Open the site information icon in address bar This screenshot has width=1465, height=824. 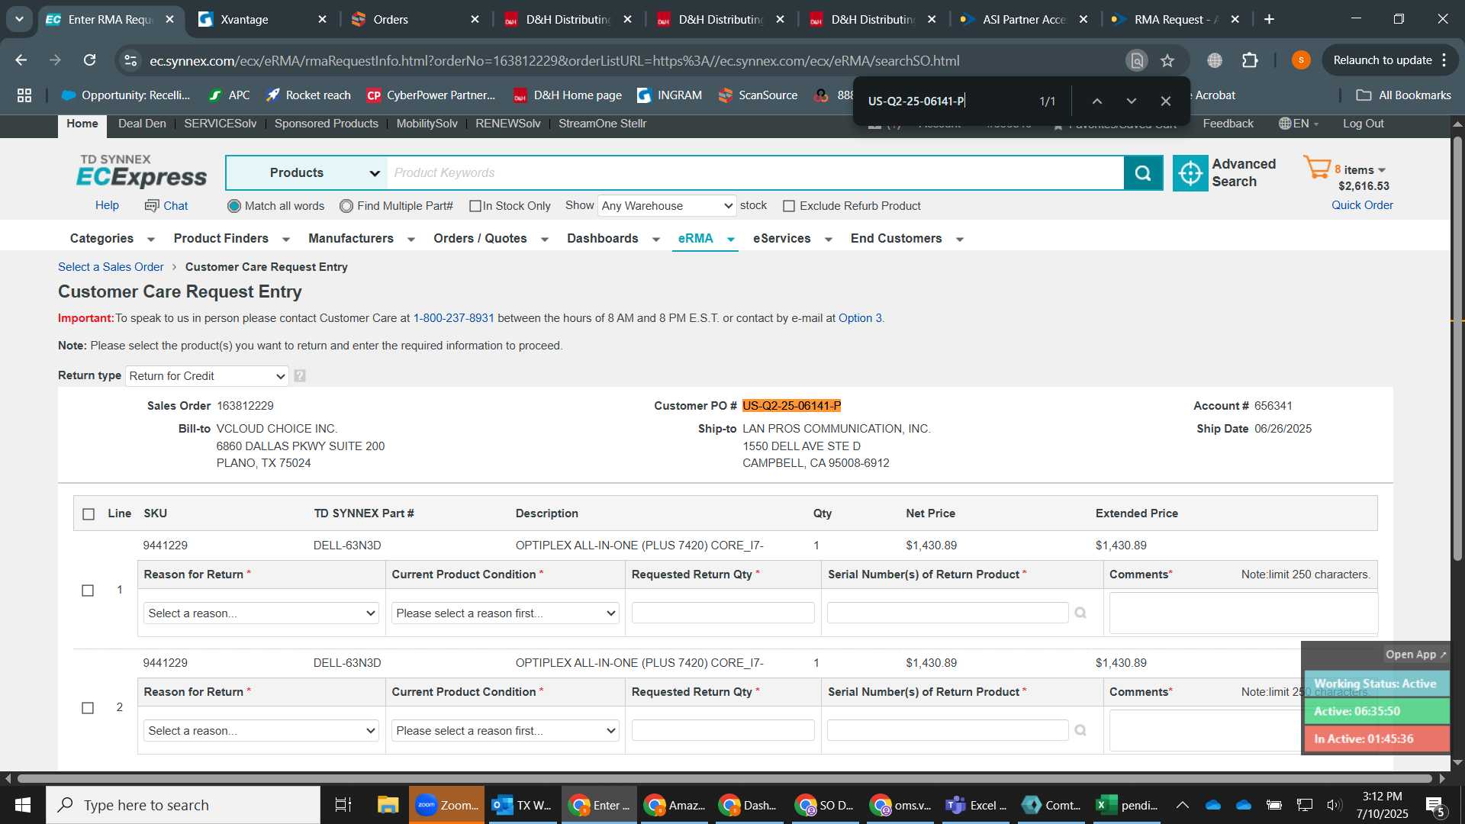131,60
